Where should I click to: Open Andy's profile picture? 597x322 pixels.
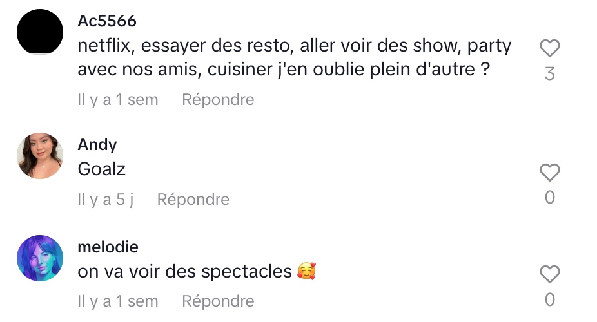tap(40, 156)
